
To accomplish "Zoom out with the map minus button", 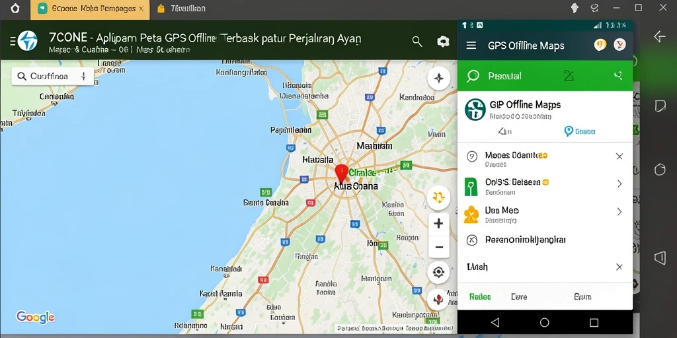I will click(439, 247).
